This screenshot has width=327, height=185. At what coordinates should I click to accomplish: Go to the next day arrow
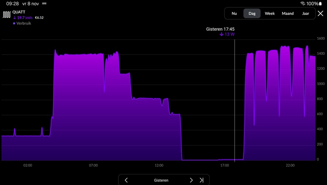(191, 180)
